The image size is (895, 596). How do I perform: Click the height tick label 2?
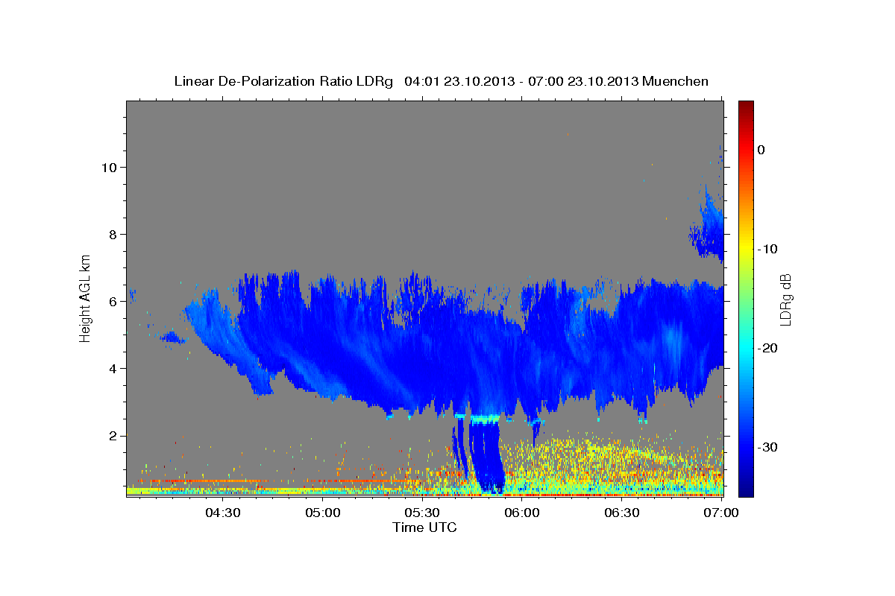pos(114,435)
